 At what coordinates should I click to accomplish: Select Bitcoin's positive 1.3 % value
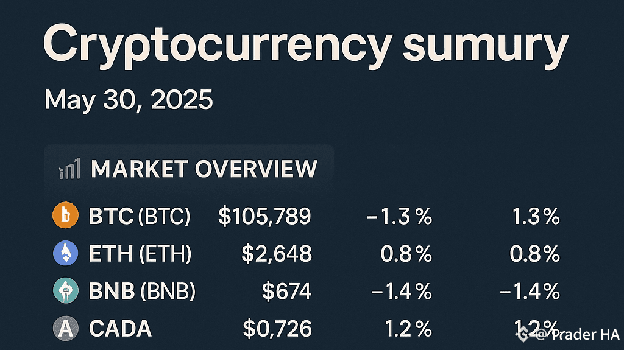pyautogui.click(x=535, y=216)
